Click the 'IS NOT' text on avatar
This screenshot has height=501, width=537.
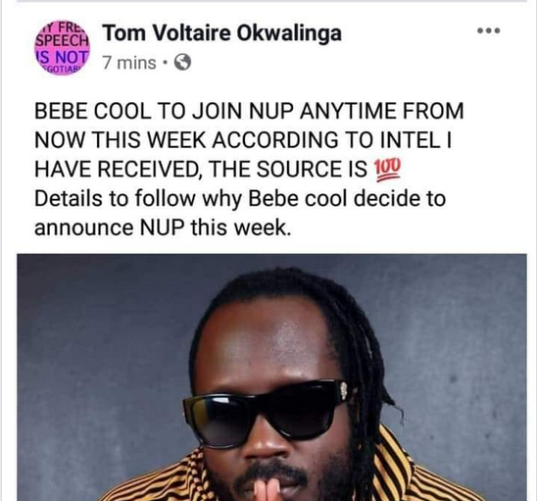63,56
